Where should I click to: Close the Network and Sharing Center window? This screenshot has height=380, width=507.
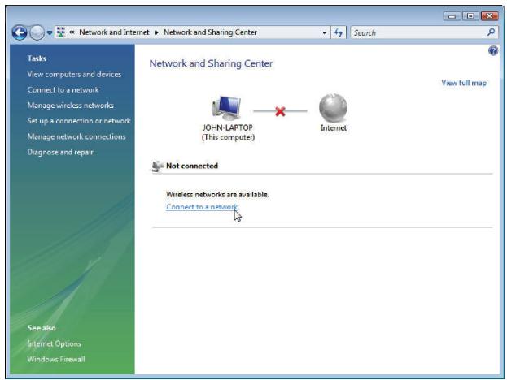[489, 15]
